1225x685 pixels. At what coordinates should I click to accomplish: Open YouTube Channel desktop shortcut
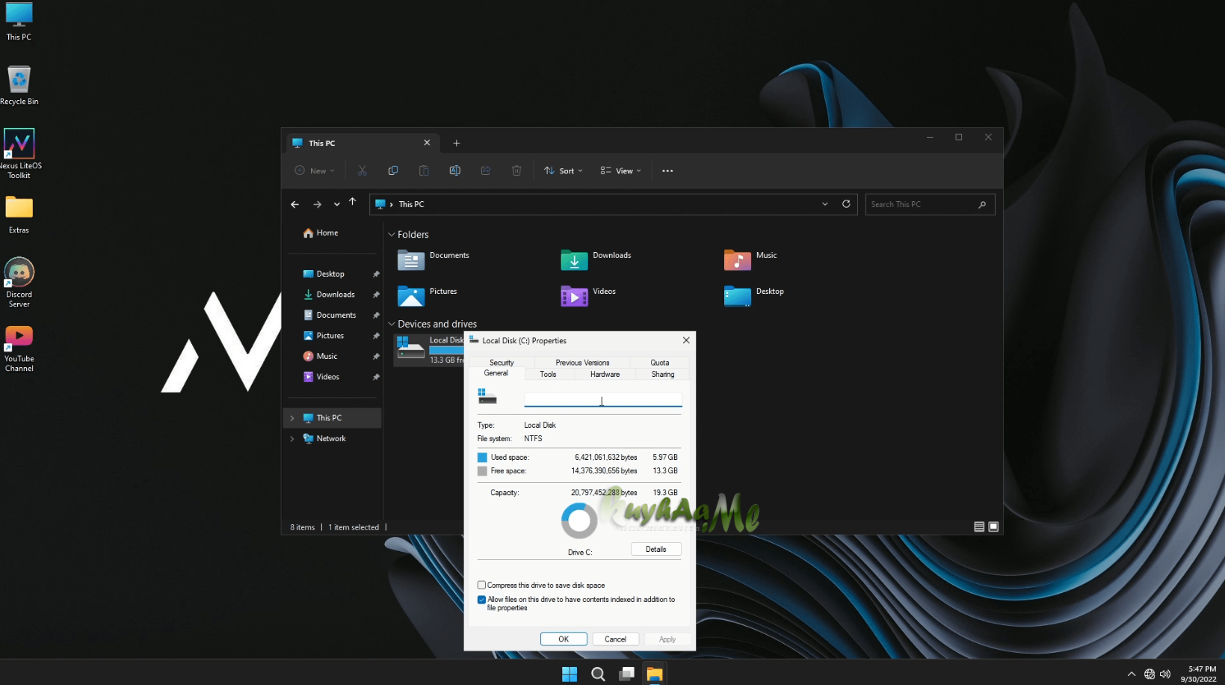pyautogui.click(x=19, y=348)
